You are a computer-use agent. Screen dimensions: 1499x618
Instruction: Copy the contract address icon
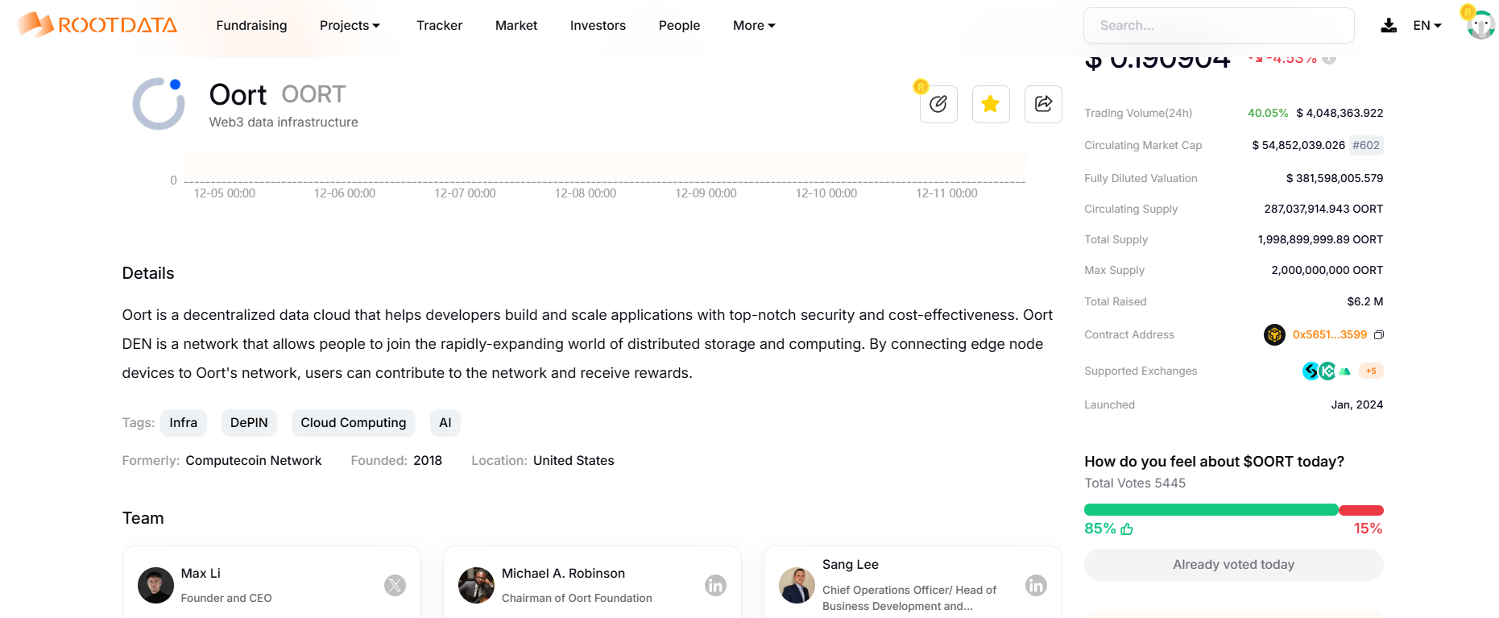coord(1378,334)
